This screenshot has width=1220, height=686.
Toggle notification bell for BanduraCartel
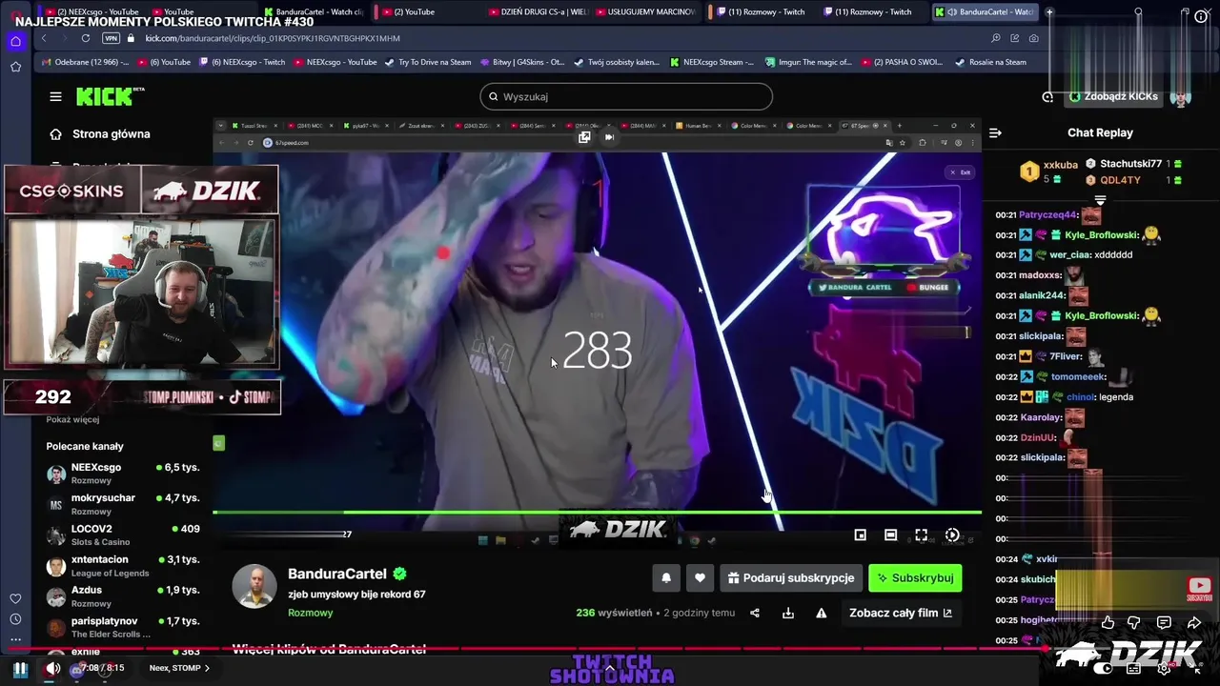click(x=666, y=577)
